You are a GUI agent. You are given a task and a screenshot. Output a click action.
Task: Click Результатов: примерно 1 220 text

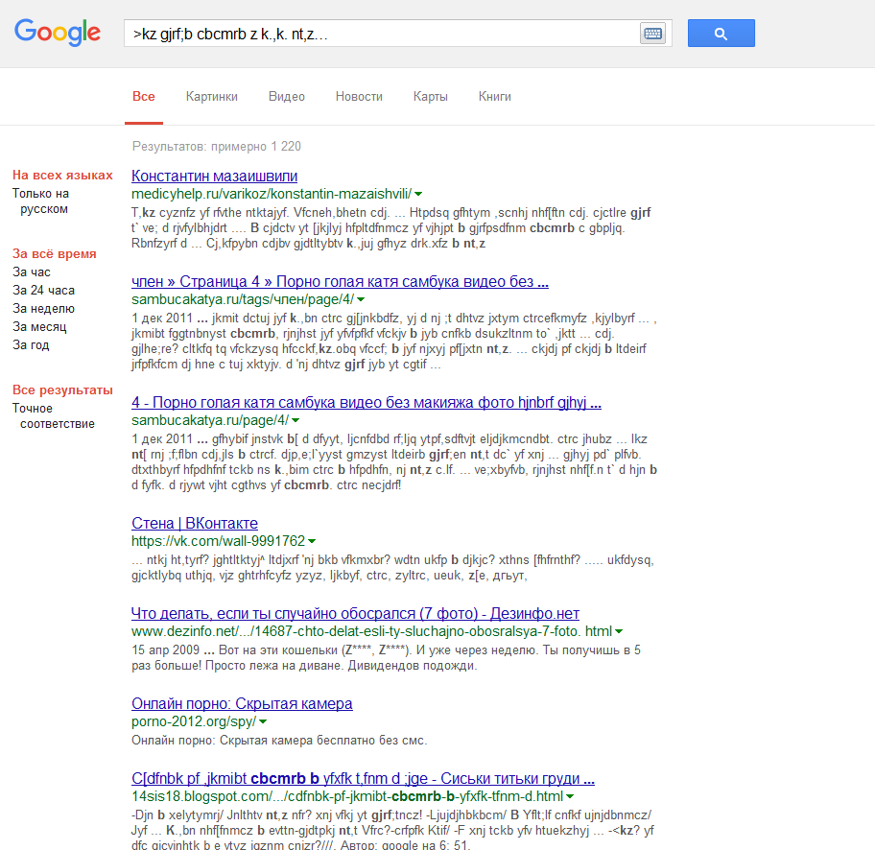click(x=217, y=146)
